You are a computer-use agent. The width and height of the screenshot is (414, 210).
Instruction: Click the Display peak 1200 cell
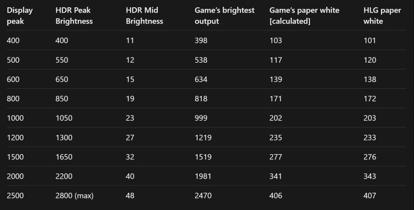coord(15,137)
